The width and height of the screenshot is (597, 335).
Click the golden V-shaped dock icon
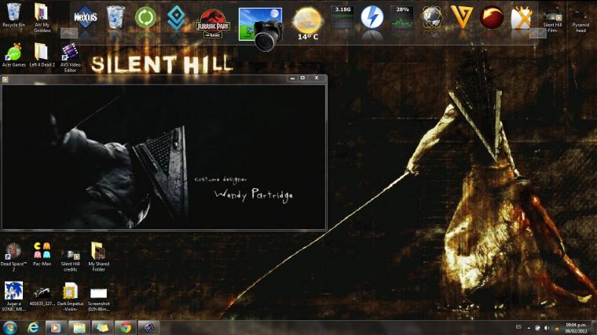pyautogui.click(x=461, y=17)
